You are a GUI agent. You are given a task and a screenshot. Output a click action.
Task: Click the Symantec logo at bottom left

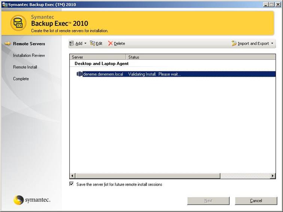(x=32, y=200)
